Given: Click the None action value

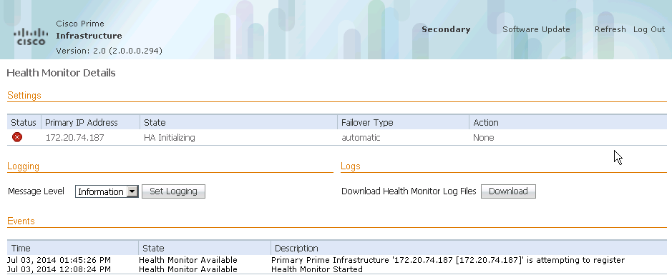Looking at the screenshot, I should point(484,138).
